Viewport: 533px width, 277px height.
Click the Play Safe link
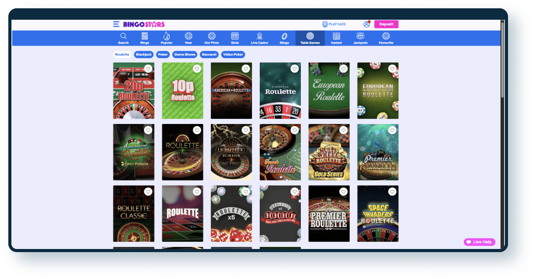(x=334, y=24)
